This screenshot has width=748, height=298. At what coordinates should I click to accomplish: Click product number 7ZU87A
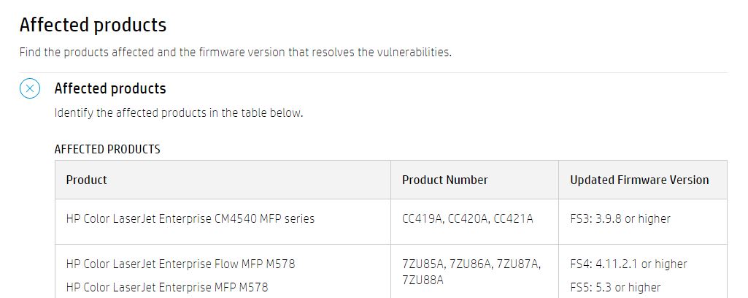[x=519, y=264]
